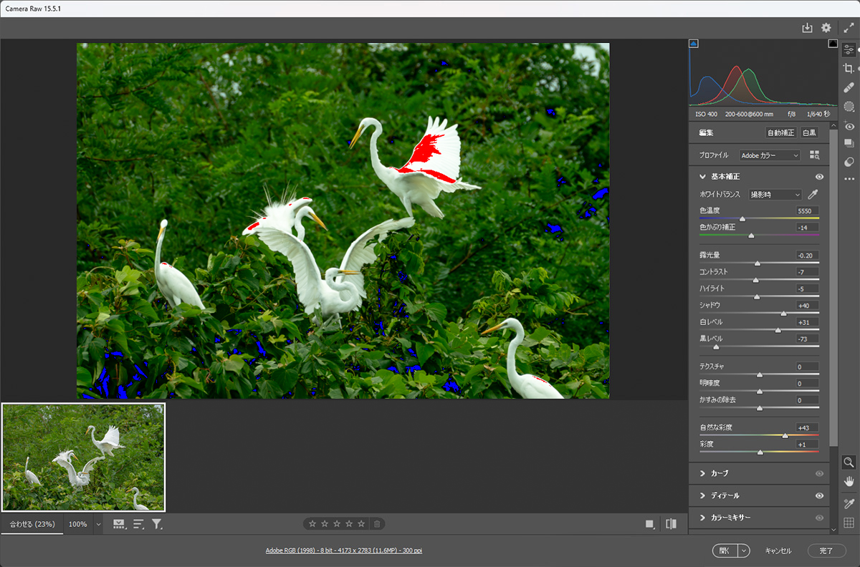Select 合わせる (23%) zoom option
The image size is (860, 567).
32,524
